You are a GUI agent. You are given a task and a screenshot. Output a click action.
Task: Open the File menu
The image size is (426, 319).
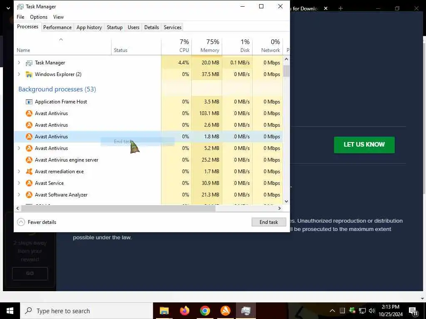click(x=20, y=17)
